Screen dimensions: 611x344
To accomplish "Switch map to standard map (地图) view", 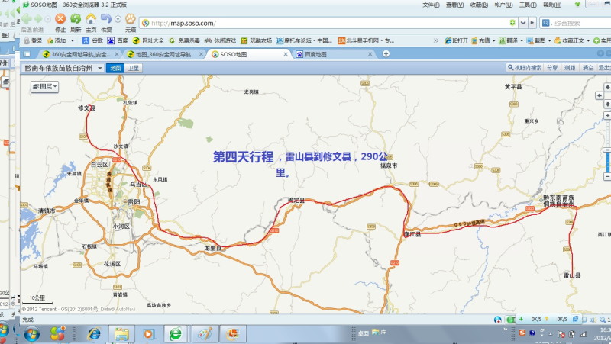I will tap(115, 68).
